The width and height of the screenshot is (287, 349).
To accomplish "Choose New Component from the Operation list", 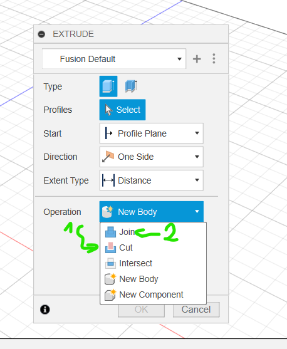I will point(153,294).
